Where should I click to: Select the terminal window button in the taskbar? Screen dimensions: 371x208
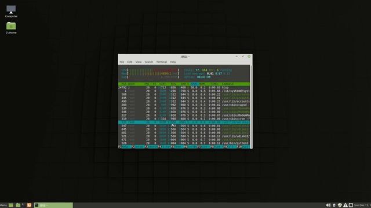[53, 205]
